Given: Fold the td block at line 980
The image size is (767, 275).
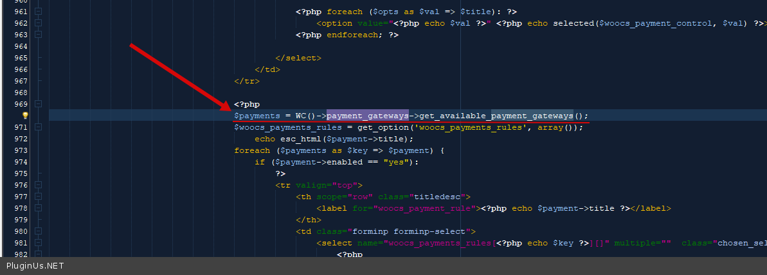Looking at the screenshot, I should tap(38, 231).
